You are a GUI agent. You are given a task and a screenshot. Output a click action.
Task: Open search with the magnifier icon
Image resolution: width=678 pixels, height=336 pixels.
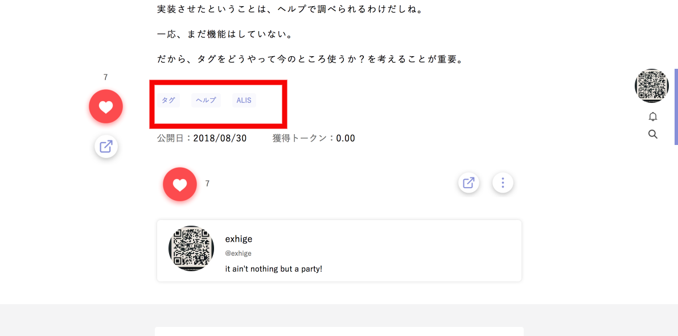coord(653,134)
